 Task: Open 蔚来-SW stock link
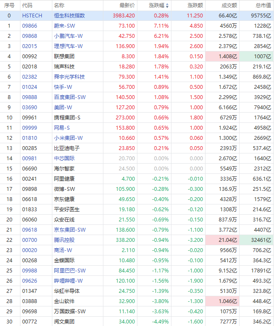pos(64,26)
